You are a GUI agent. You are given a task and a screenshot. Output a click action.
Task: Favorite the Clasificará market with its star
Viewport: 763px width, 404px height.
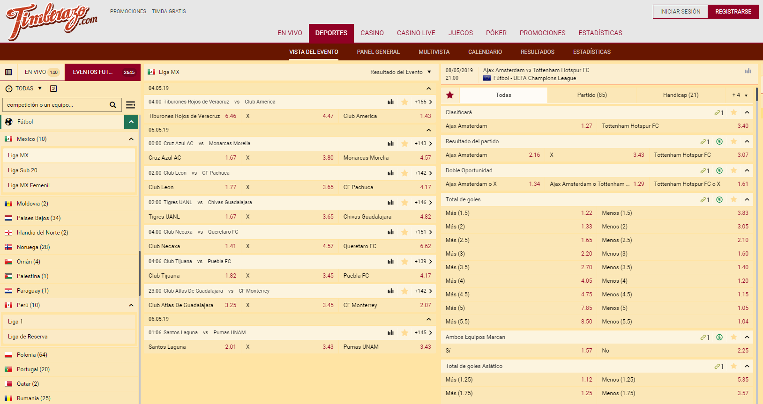click(734, 112)
